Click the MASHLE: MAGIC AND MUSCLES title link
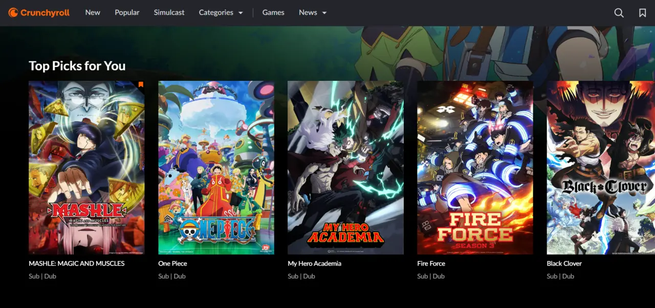Viewport: 655px width, 308px height. (x=77, y=263)
